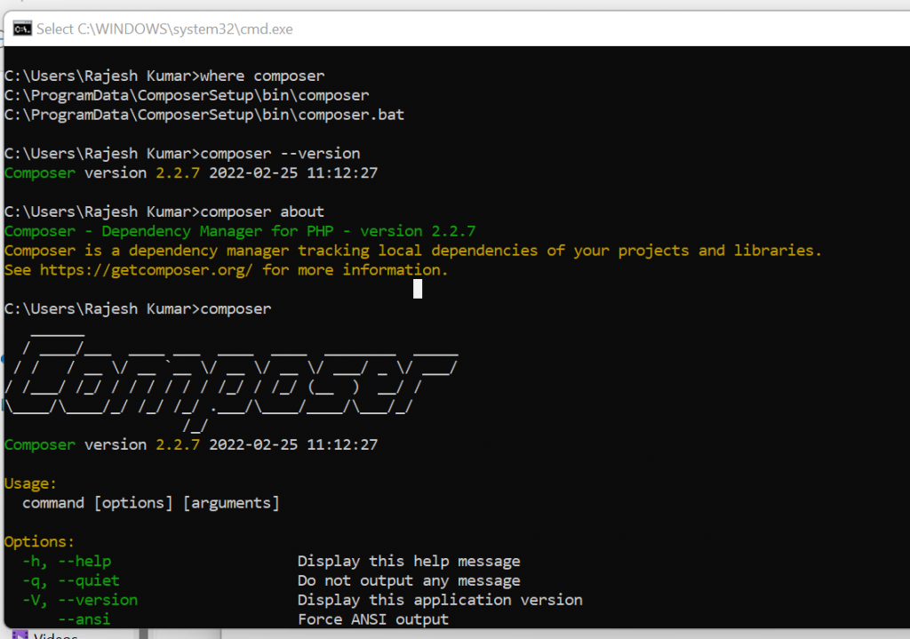The height and width of the screenshot is (639, 910).
Task: Click the 'where composer' command line
Action: [164, 76]
